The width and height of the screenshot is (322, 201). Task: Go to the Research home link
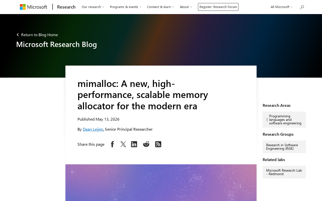pos(66,7)
